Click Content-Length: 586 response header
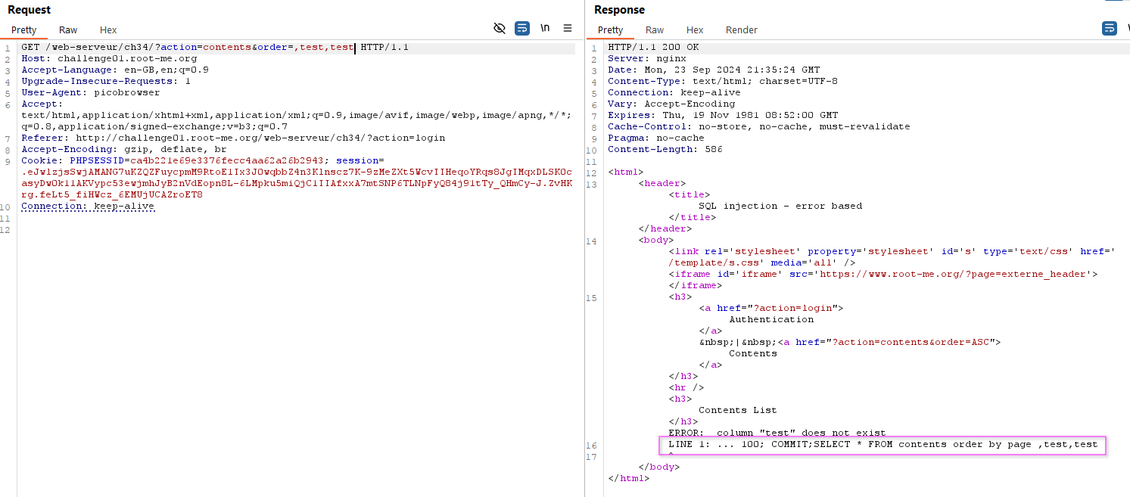 (x=665, y=149)
